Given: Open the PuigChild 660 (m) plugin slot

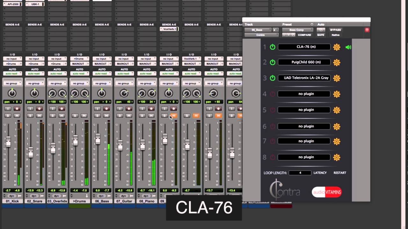Looking at the screenshot, I should pos(304,62).
